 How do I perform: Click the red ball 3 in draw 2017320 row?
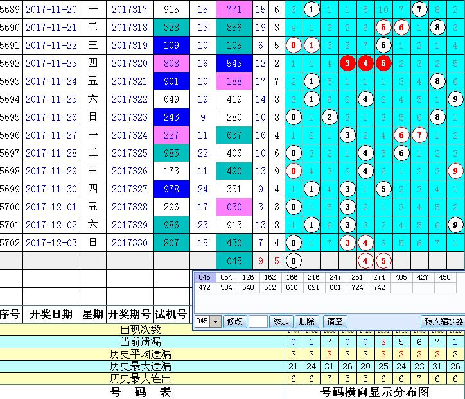pos(347,64)
